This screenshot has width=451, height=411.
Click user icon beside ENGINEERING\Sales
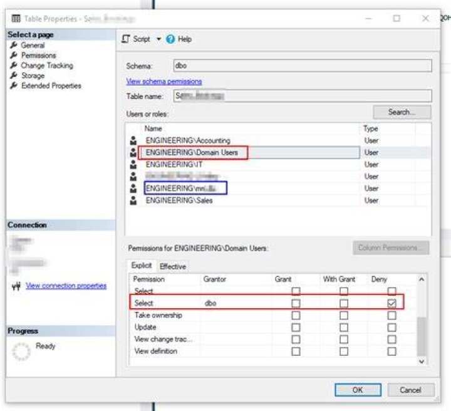(x=133, y=200)
